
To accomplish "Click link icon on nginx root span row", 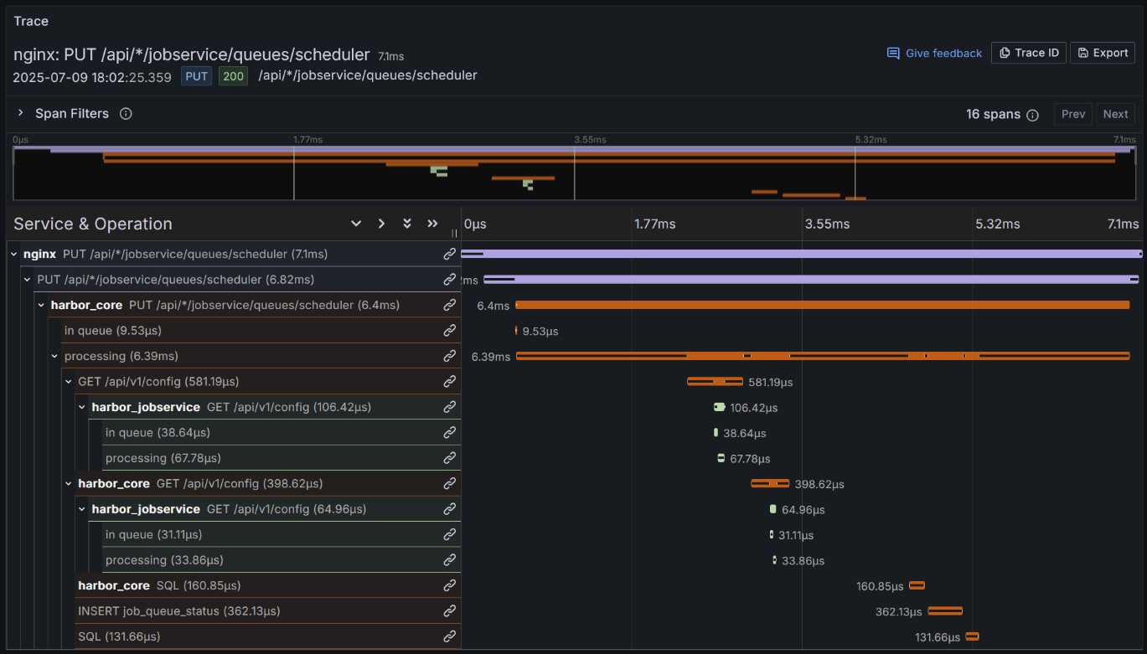I will [450, 254].
